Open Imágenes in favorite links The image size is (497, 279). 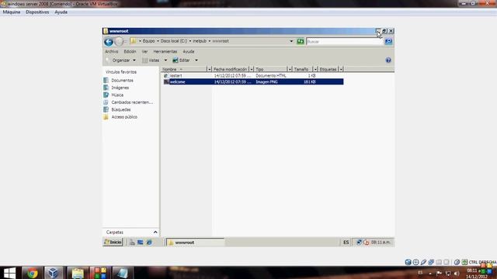tap(120, 88)
